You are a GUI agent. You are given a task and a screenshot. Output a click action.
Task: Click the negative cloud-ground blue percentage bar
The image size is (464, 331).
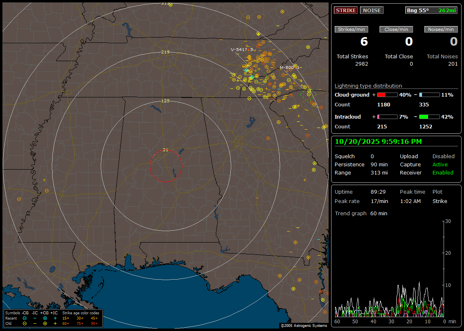[x=429, y=95]
